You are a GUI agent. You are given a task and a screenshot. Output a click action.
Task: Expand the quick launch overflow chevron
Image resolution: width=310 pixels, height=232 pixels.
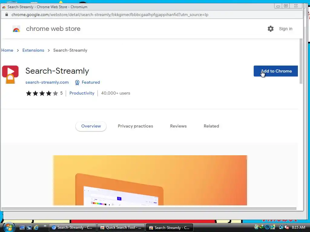[45, 226]
